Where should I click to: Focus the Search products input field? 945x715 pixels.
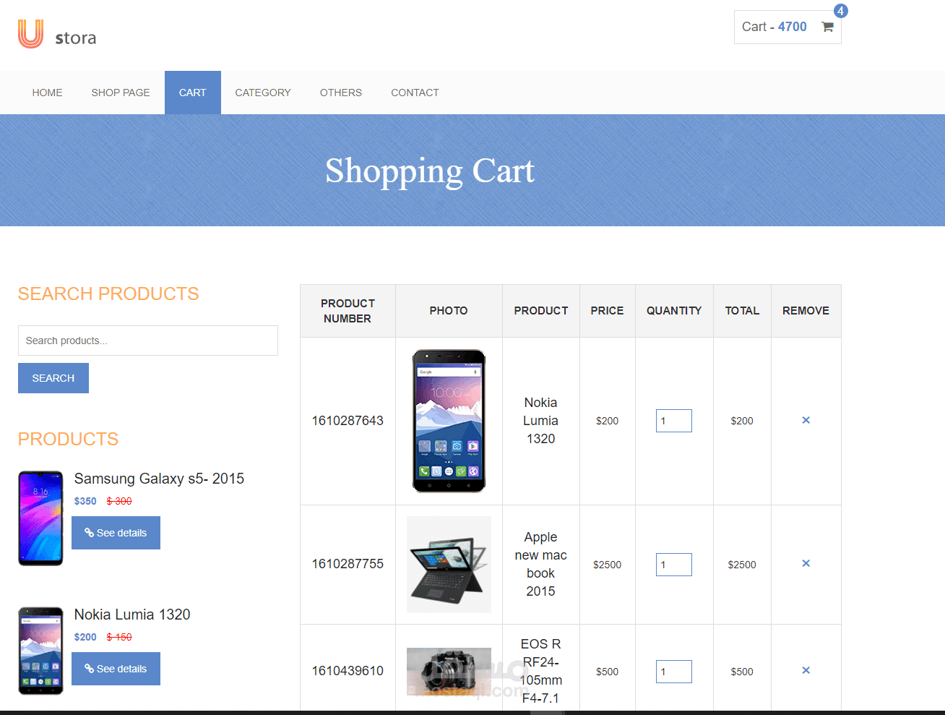point(148,341)
